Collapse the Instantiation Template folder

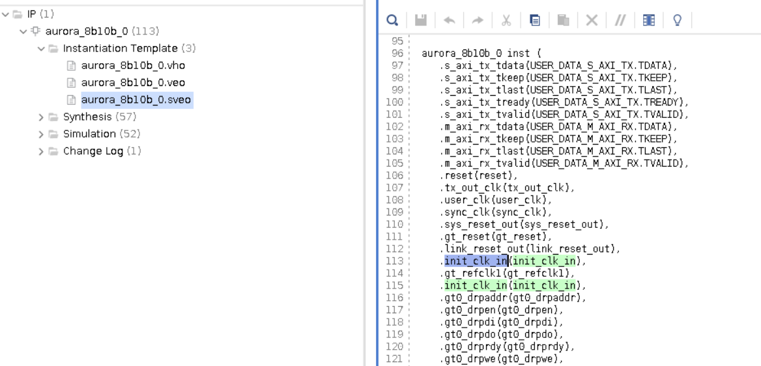coord(41,49)
